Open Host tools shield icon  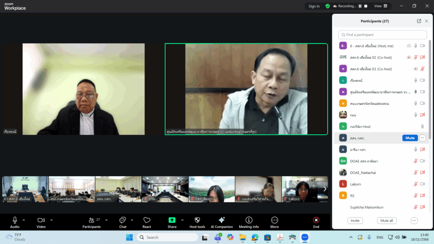click(197, 220)
